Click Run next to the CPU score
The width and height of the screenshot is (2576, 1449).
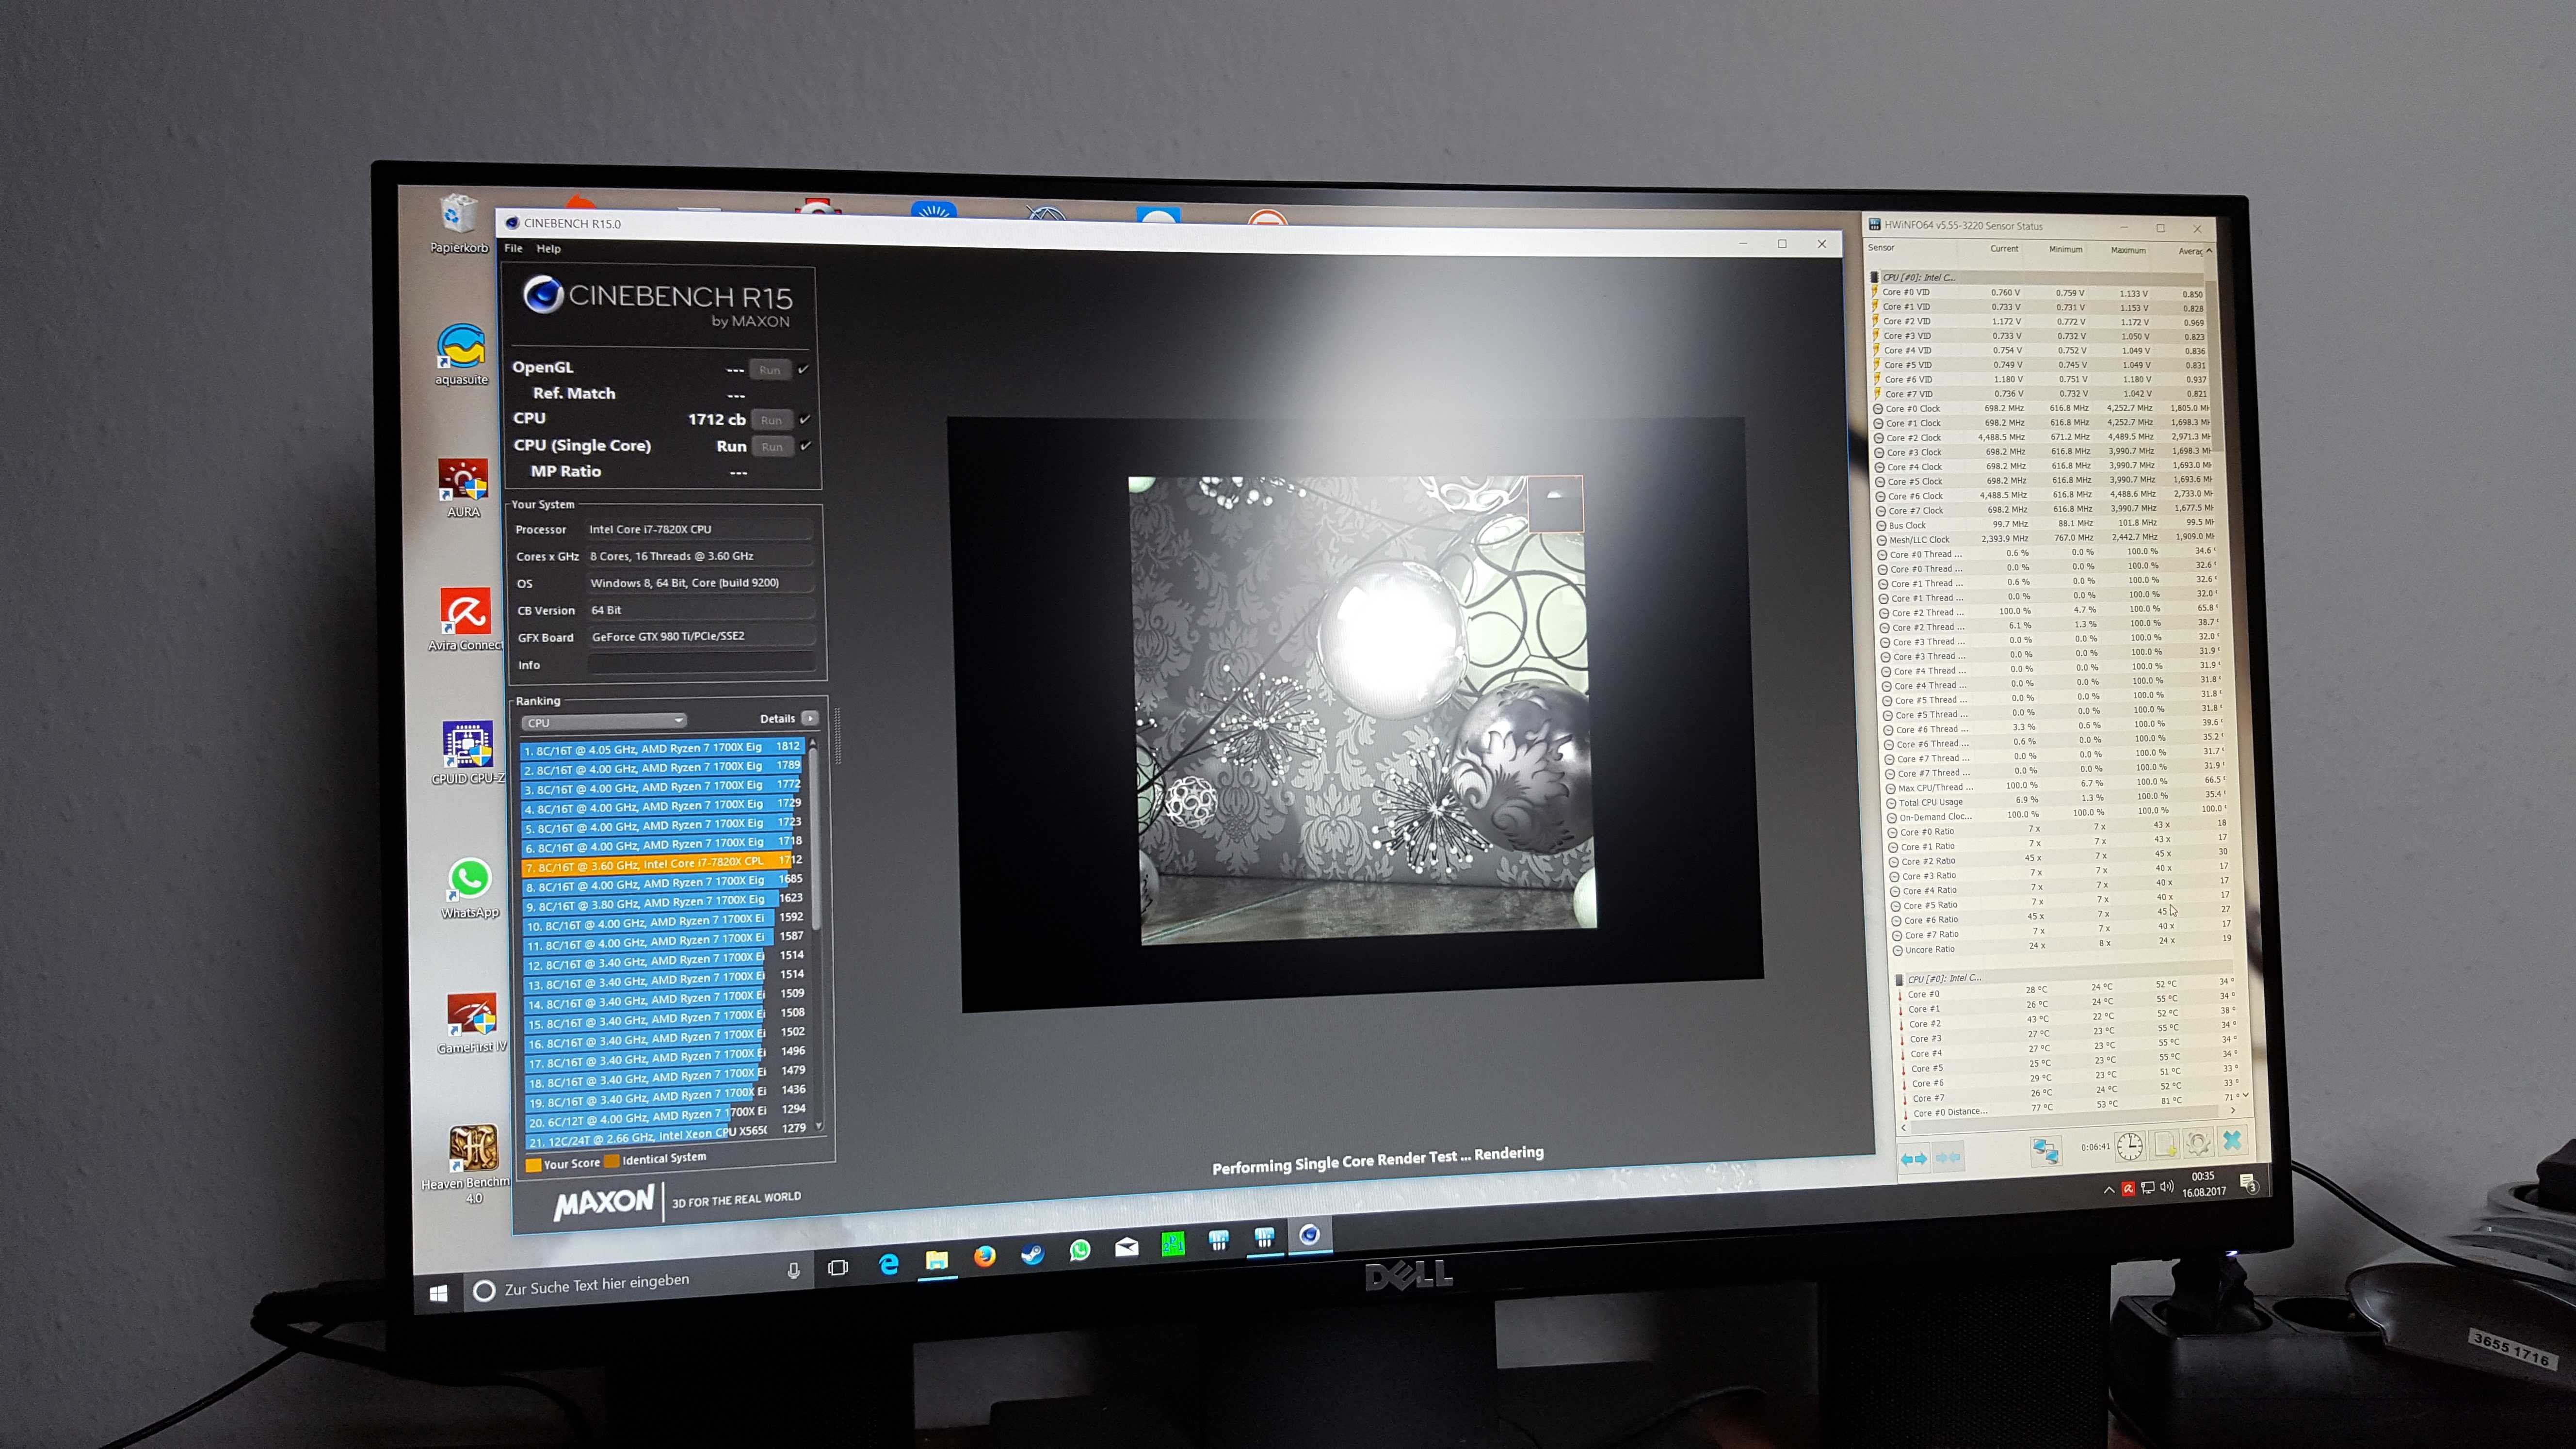click(771, 420)
